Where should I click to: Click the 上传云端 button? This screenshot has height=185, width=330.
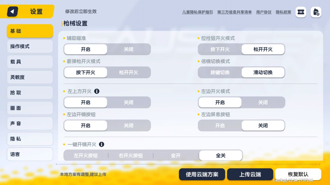[x=250, y=174]
